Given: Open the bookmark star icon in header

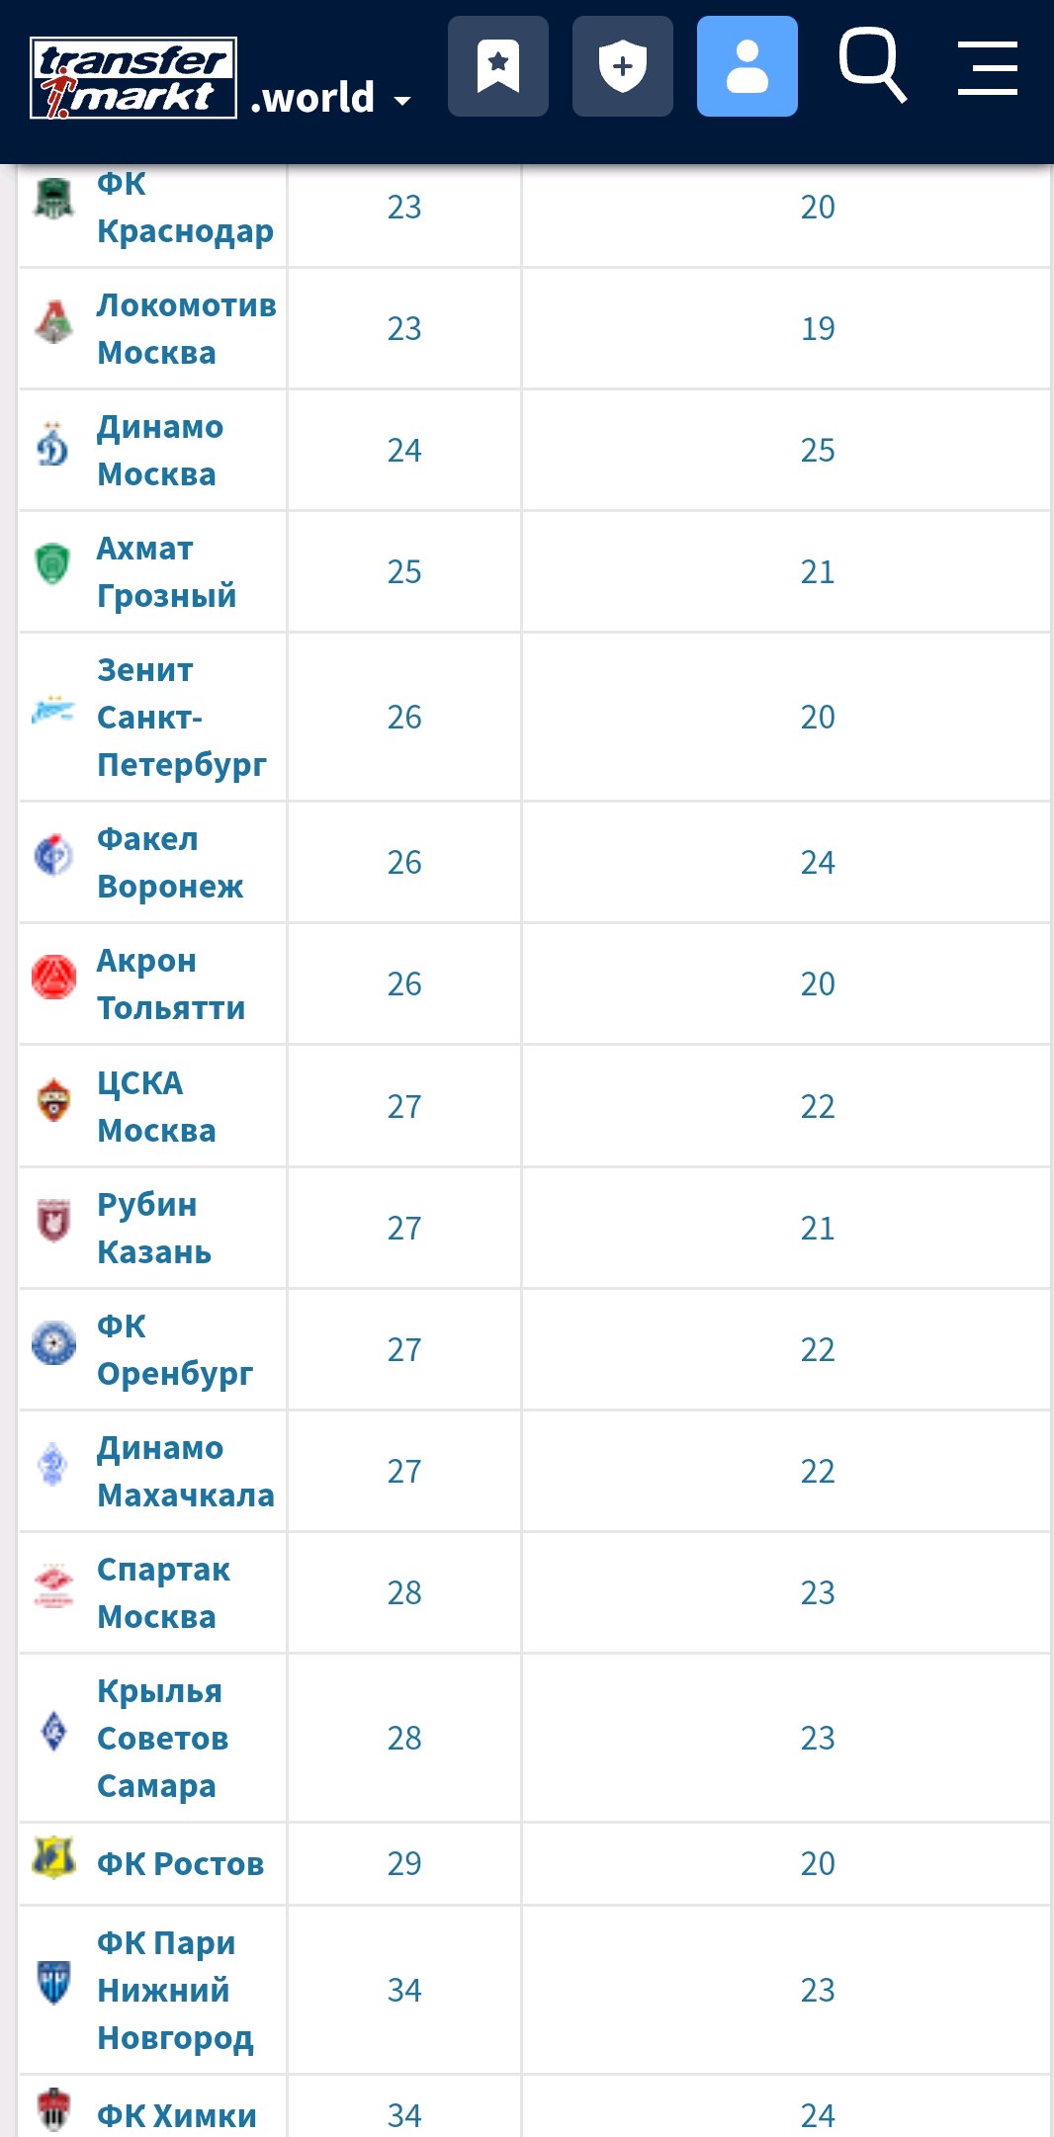Looking at the screenshot, I should (498, 66).
